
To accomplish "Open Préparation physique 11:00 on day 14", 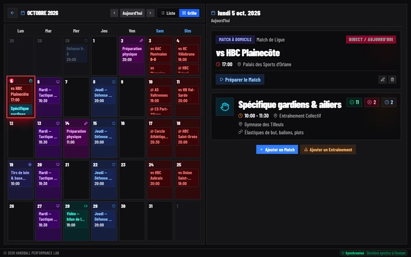I will [76, 137].
